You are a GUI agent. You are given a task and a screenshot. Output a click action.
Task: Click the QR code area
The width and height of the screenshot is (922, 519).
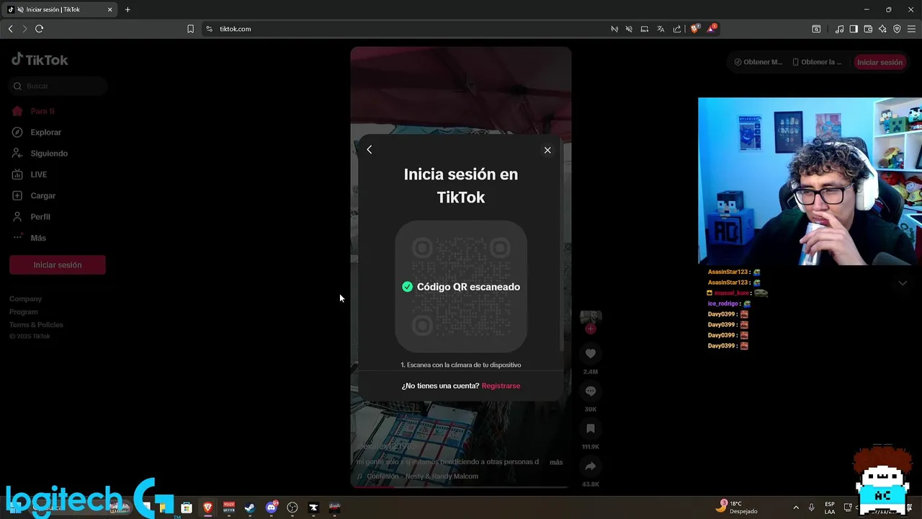click(x=461, y=286)
